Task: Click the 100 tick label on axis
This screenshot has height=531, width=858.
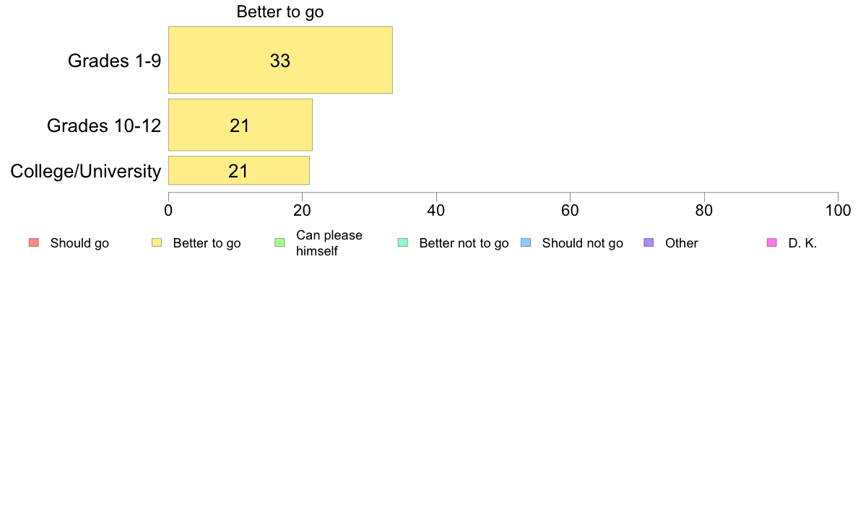Action: [838, 211]
